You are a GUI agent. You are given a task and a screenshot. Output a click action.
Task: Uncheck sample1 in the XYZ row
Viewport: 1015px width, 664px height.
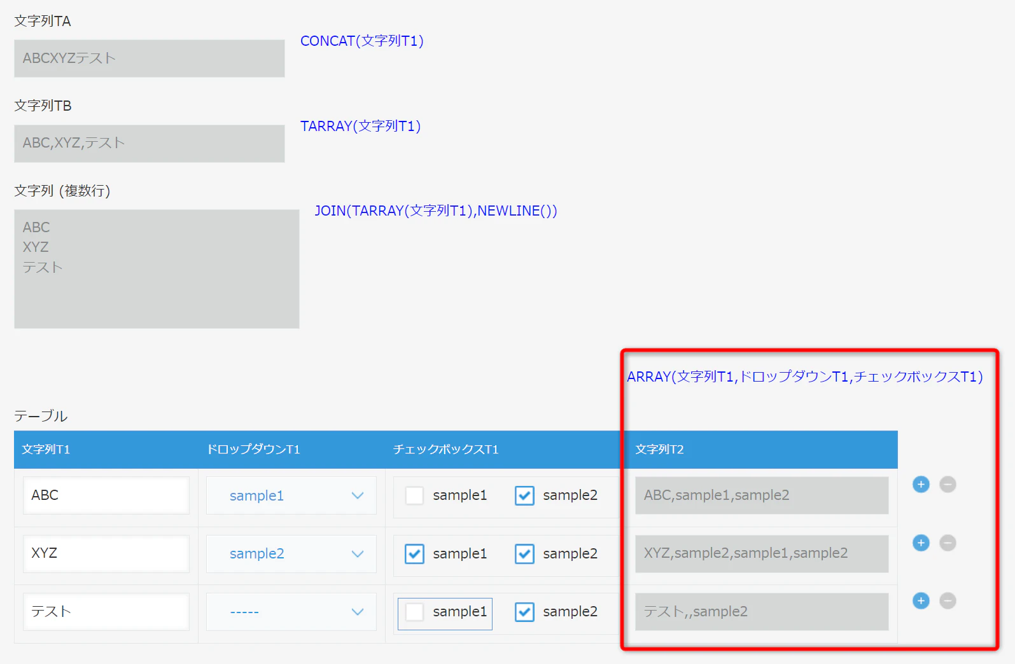[x=414, y=554]
